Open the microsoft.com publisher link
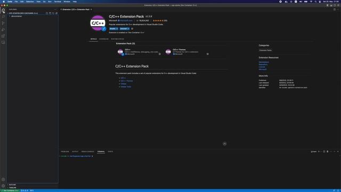Image resolution: width=341 pixels, height=192 pixels. (x=126, y=20)
